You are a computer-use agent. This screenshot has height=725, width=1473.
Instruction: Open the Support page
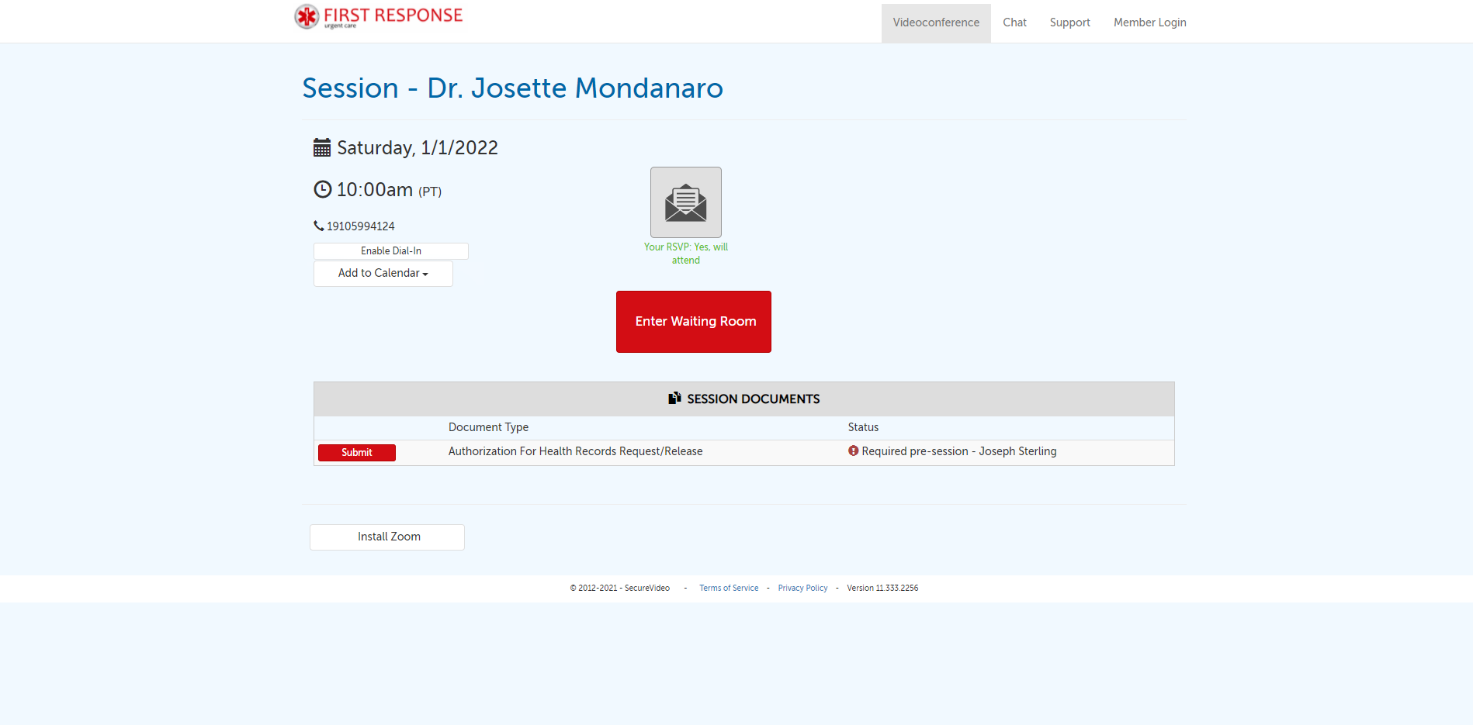(1069, 22)
